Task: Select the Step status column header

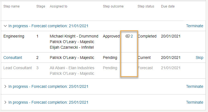Action: pyautogui.click(x=146, y=6)
